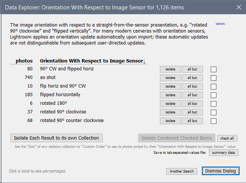Open the blue options link

(x=220, y=24)
